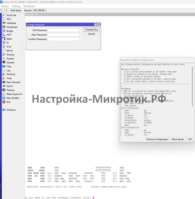
Task: Click the Exit door icon
Action: click(4, 102)
